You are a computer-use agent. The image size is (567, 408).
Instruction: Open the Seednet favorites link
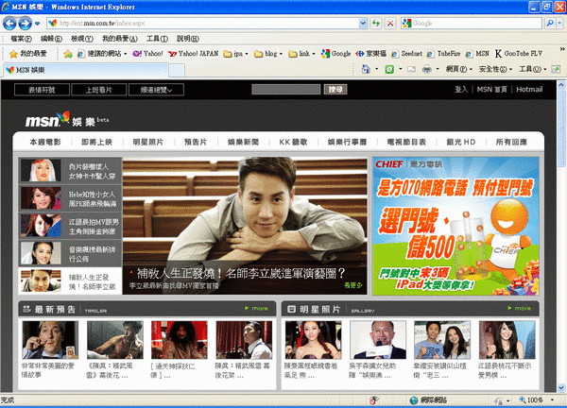pyautogui.click(x=406, y=54)
